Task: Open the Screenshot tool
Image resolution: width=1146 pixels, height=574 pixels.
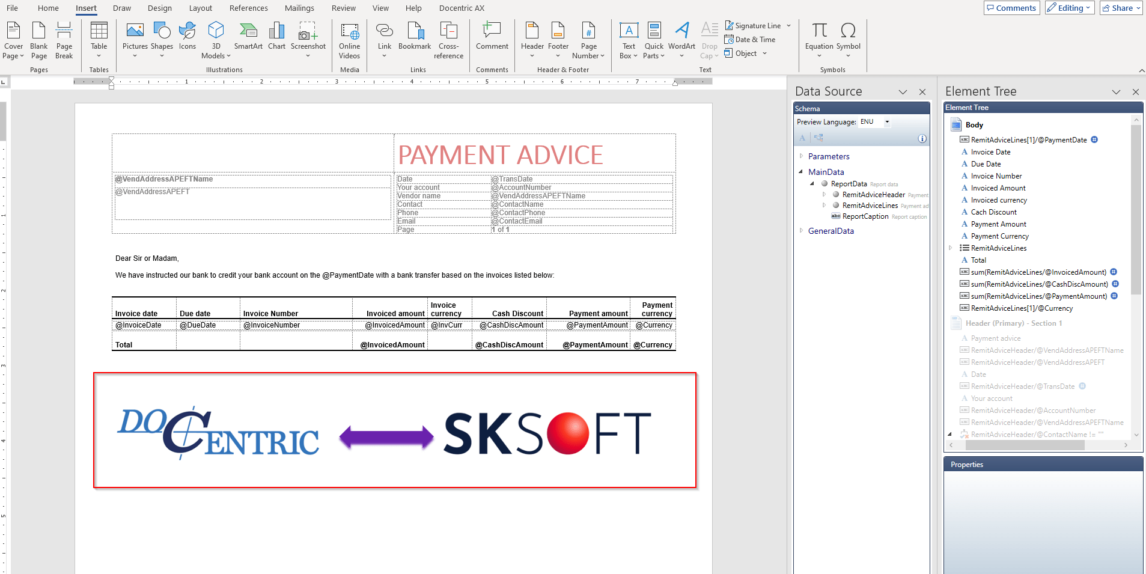Action: click(308, 40)
